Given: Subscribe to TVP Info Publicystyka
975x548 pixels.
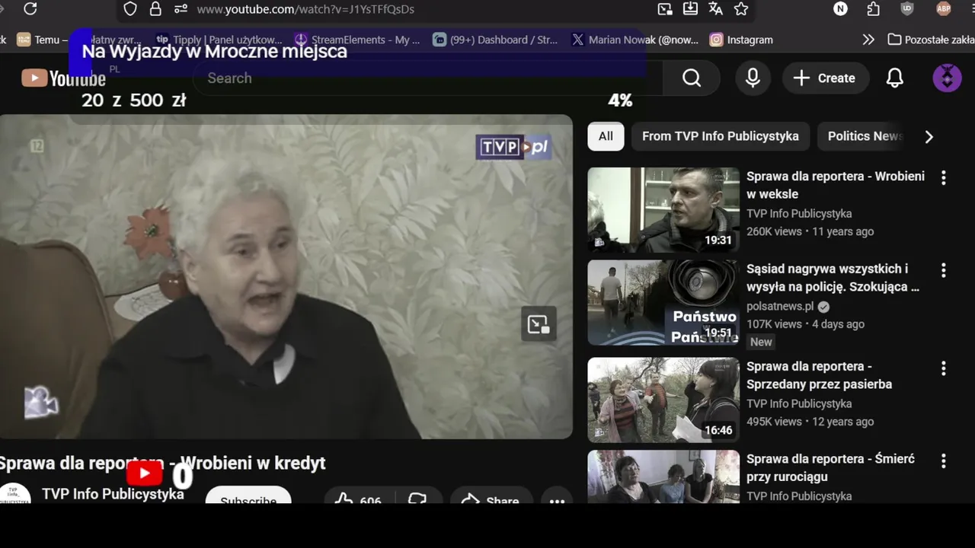Looking at the screenshot, I should pyautogui.click(x=248, y=495).
